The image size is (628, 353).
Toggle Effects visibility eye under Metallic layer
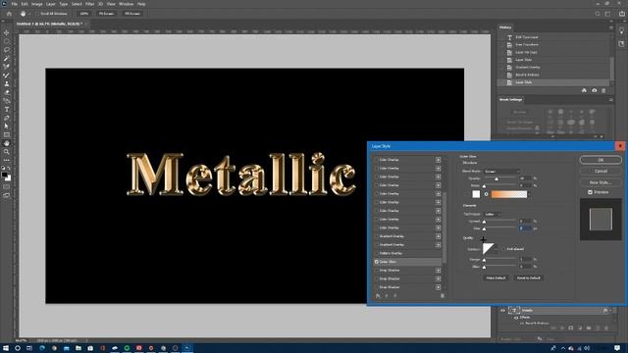coord(516,318)
